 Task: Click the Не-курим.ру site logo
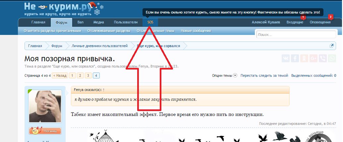(63, 9)
